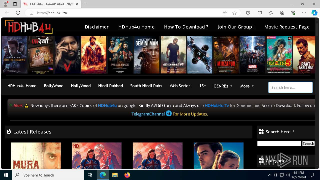Open Mura latest release poster
320x180 pixels.
pyautogui.click(x=36, y=156)
